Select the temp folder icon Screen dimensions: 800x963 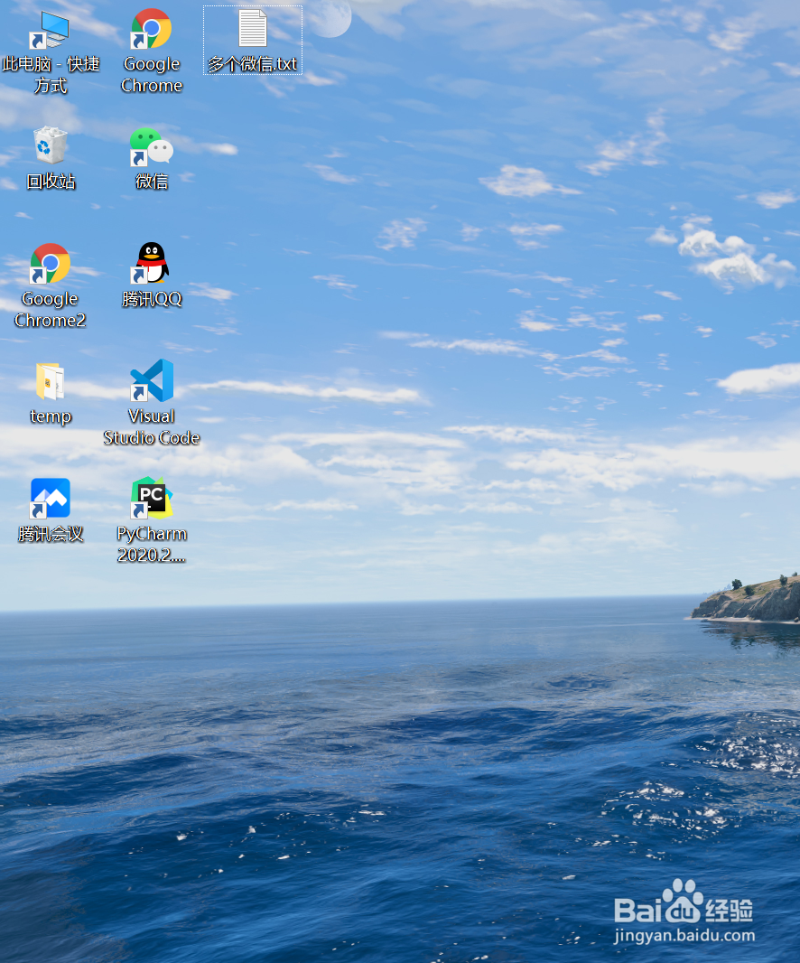tap(50, 381)
